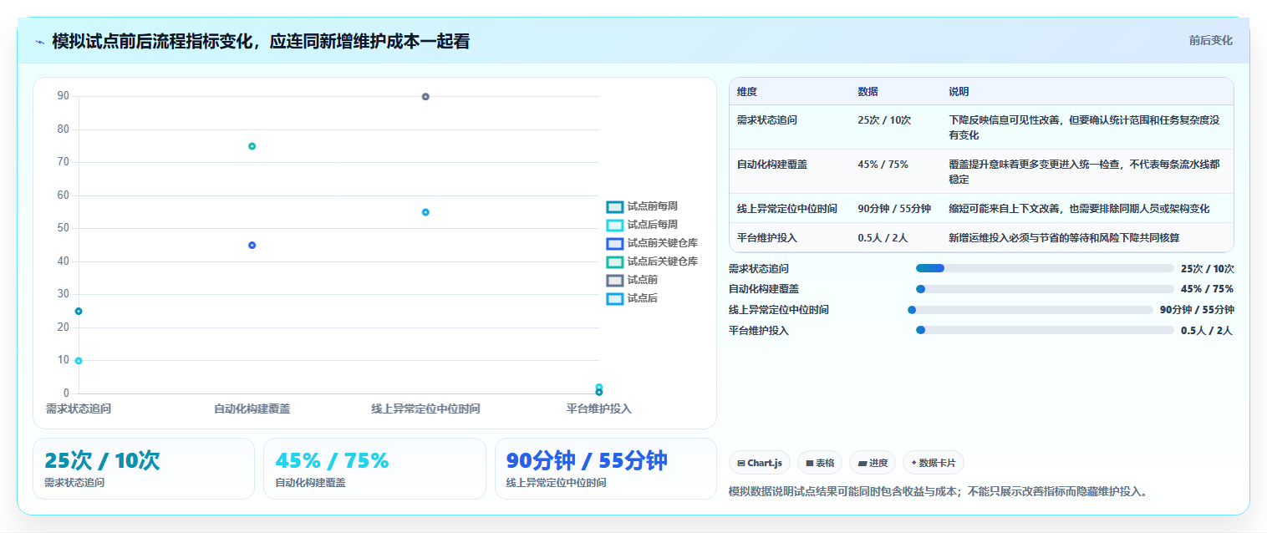Toggle the 试点后 legend entry
This screenshot has height=533, width=1267.
(x=632, y=298)
